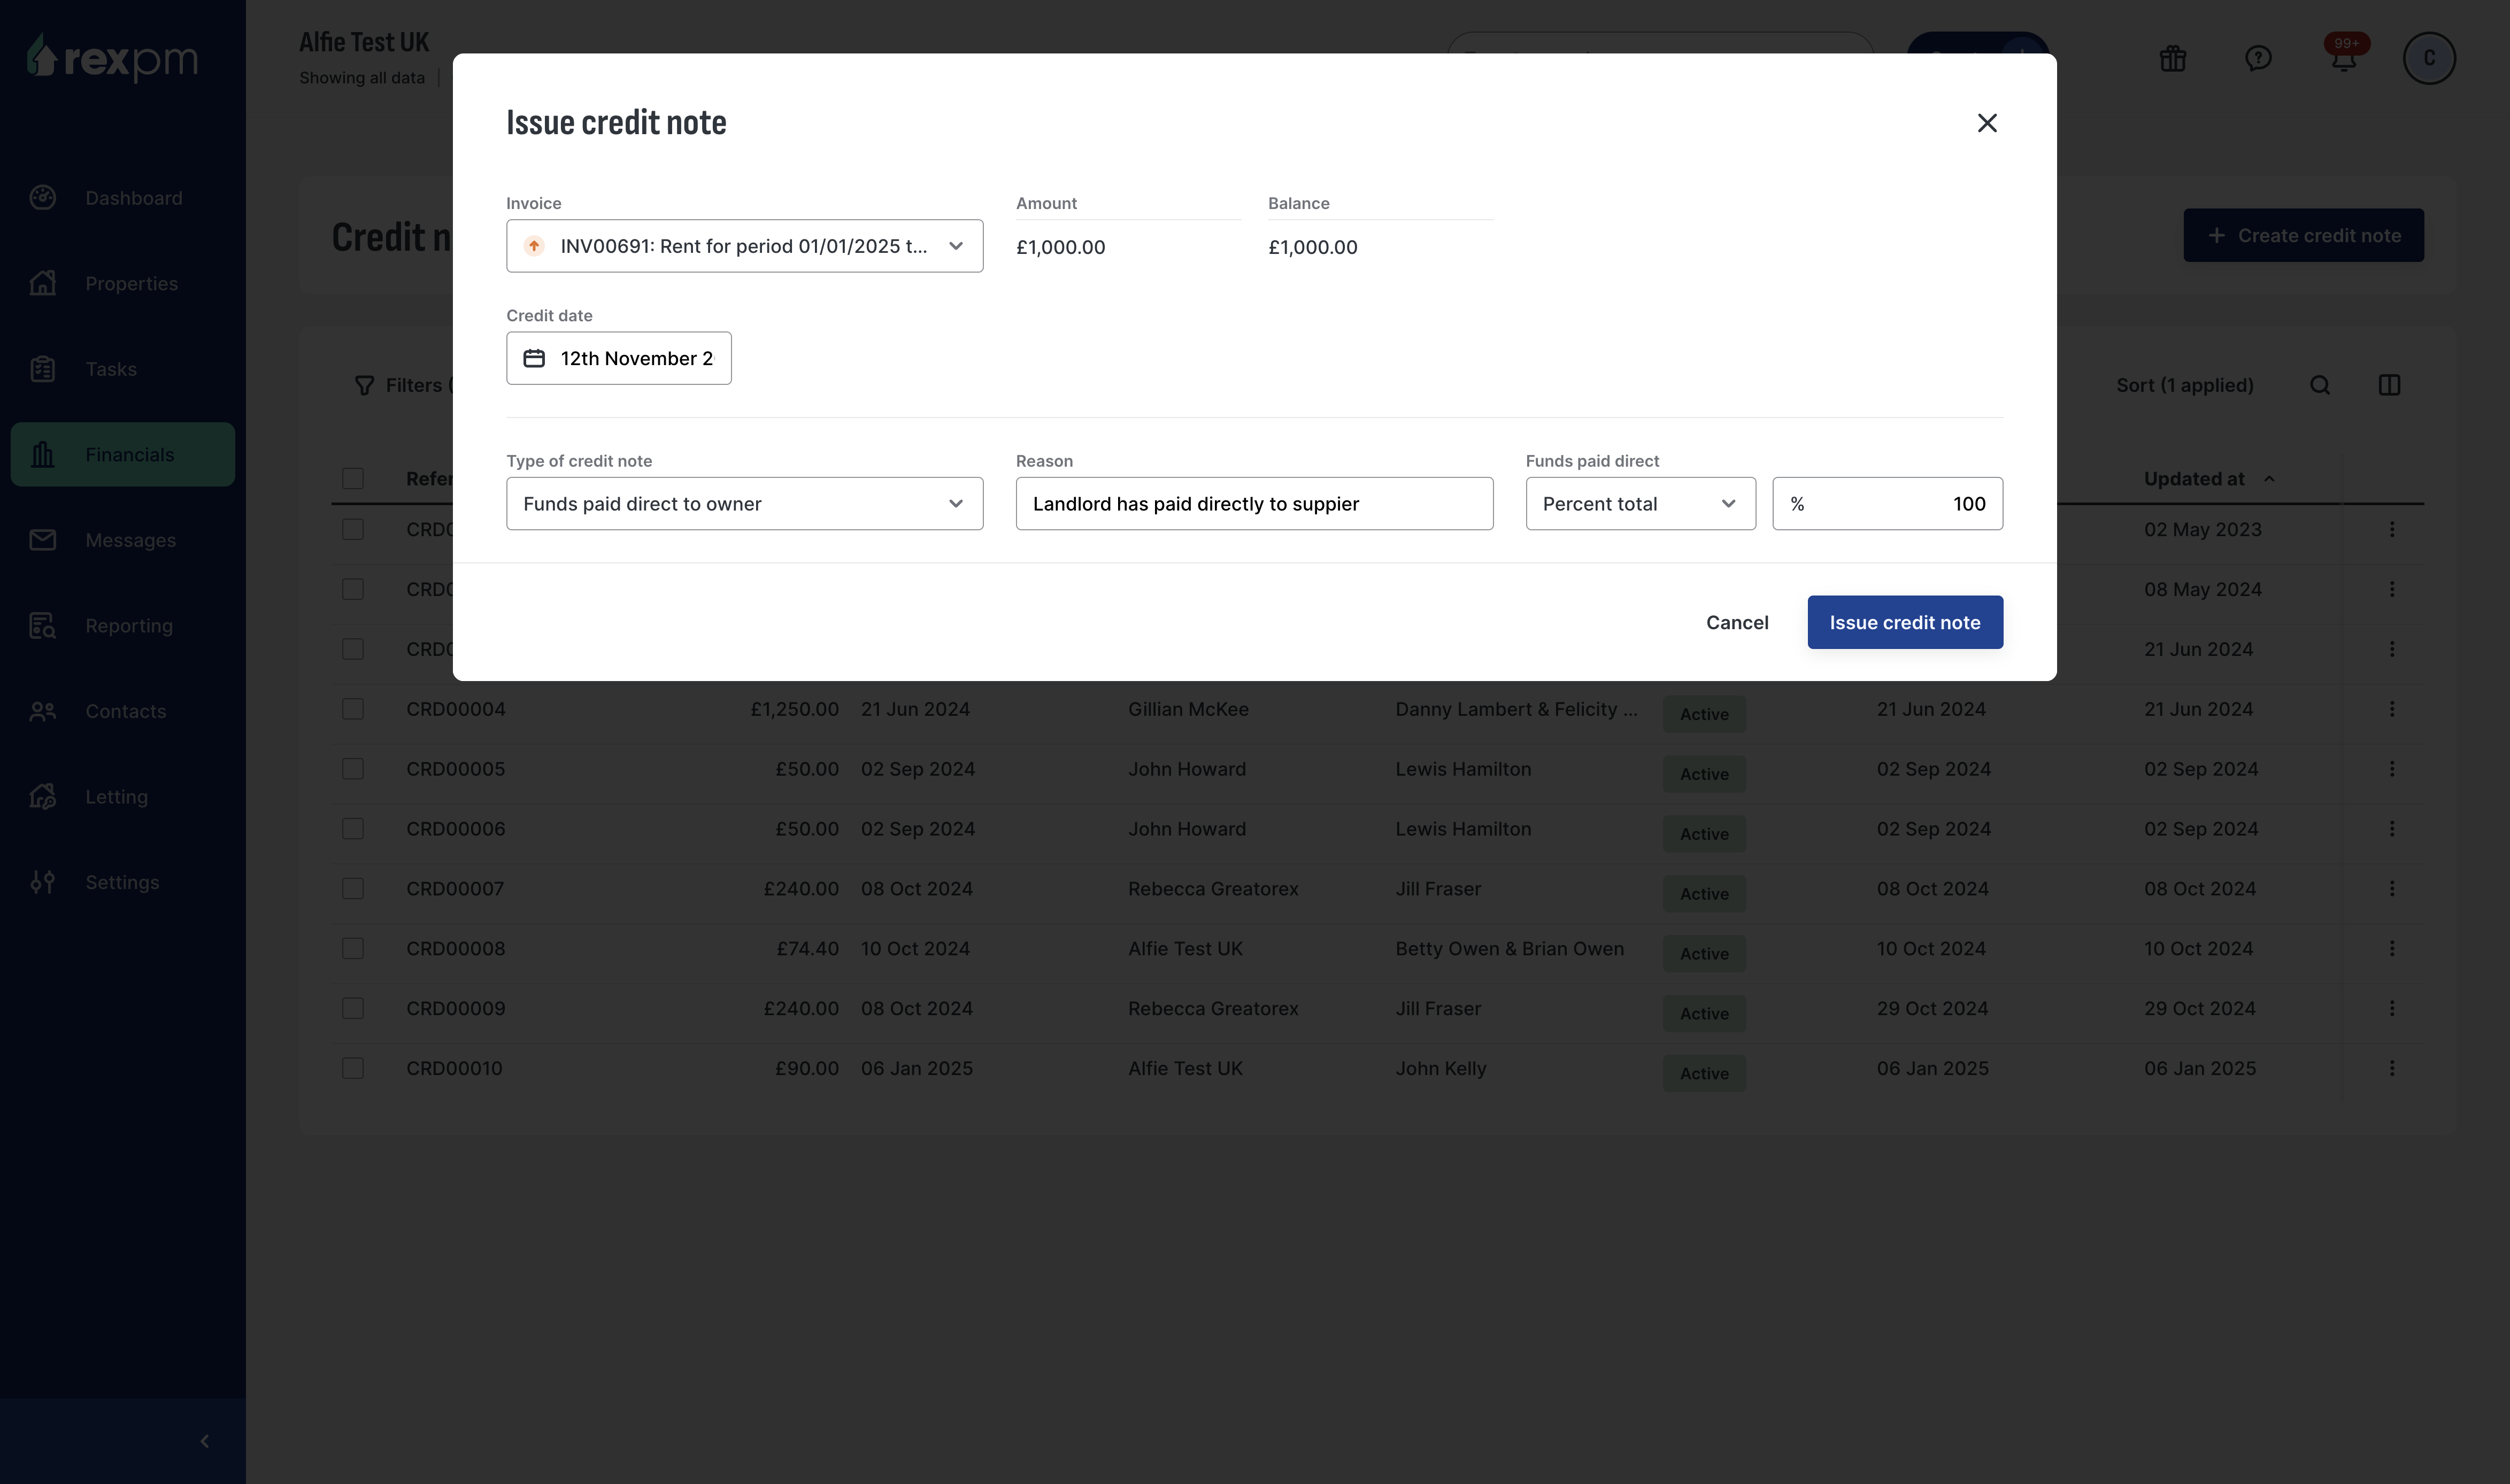Open Messages in sidebar
The width and height of the screenshot is (2510, 1484).
click(122, 540)
